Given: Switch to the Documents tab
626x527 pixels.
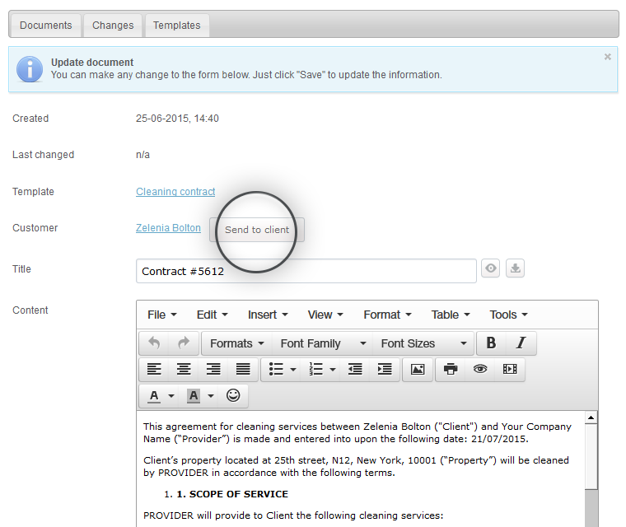Looking at the screenshot, I should 46,26.
